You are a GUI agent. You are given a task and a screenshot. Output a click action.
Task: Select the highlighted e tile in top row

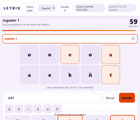coord(70,54)
